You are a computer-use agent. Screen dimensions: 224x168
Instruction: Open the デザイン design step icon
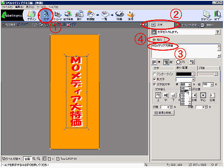click(x=31, y=15)
